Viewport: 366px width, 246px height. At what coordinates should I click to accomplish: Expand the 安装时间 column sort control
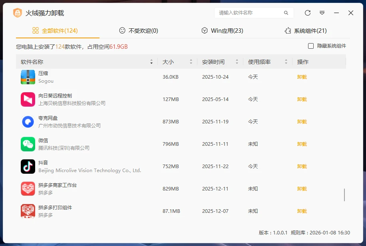(237, 61)
